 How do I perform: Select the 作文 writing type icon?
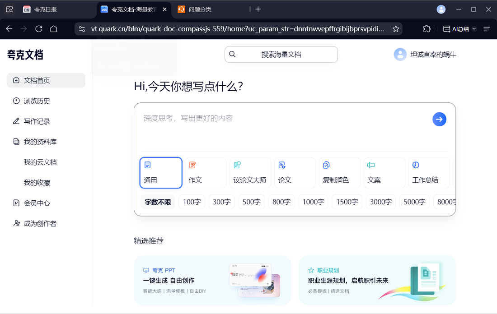205,172
